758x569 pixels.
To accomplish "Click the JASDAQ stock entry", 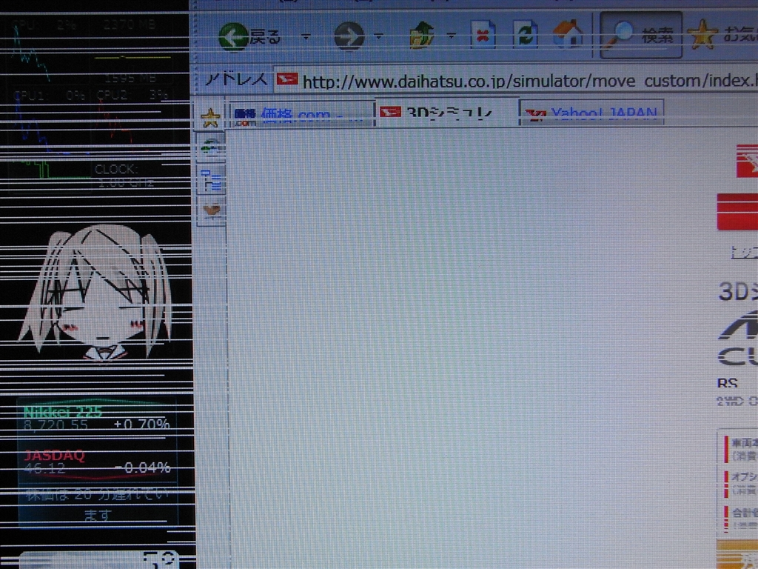I will point(97,462).
